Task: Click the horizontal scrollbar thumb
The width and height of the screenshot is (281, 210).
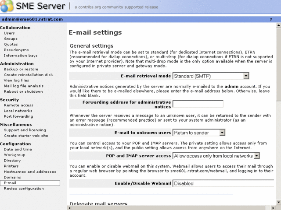Action: 169,208
